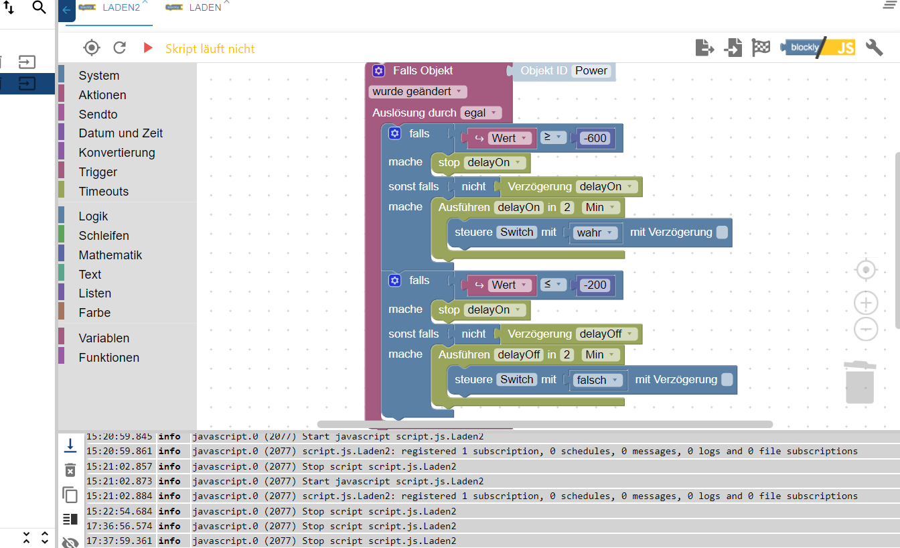Click the import blocks icon

pos(733,48)
